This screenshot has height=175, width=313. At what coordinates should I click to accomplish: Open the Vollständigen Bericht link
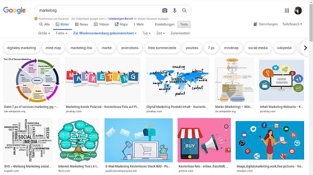[x=120, y=19]
